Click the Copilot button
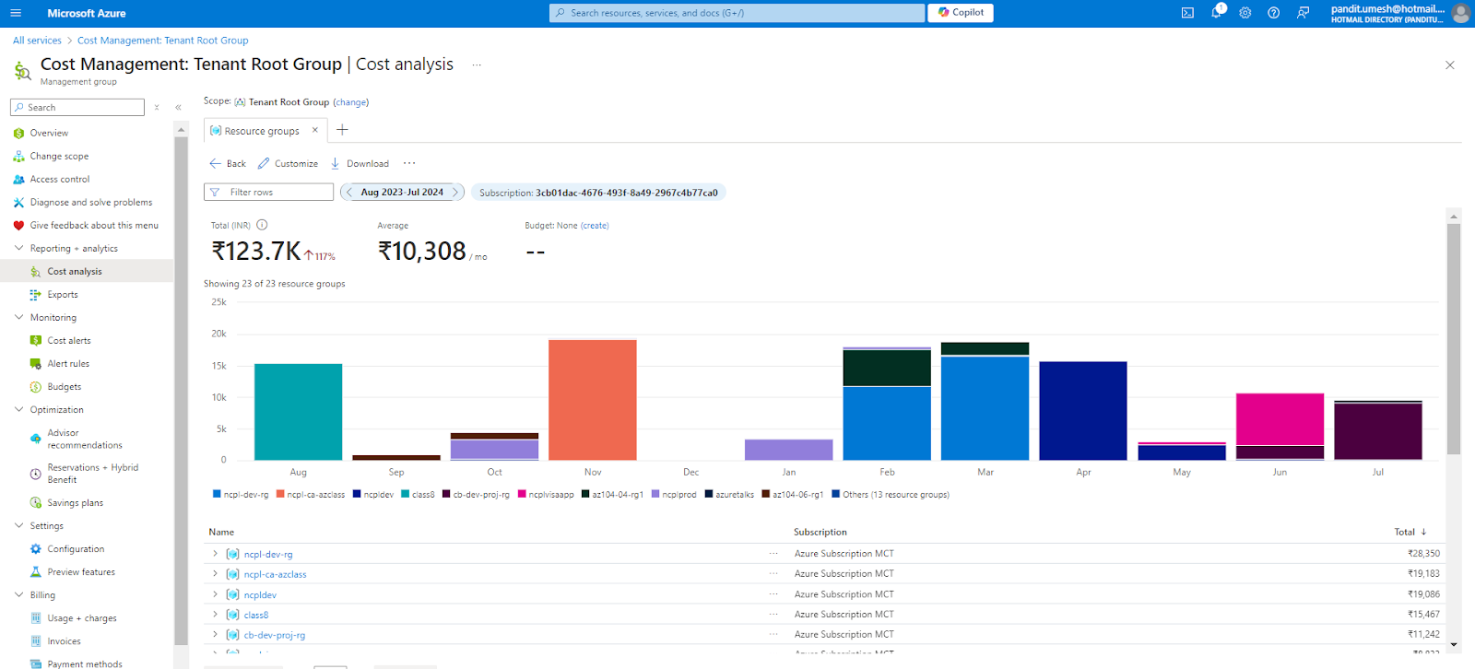 pyautogui.click(x=961, y=13)
